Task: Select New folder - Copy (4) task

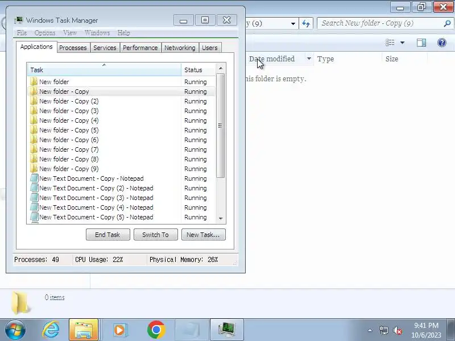Action: [x=121, y=120]
